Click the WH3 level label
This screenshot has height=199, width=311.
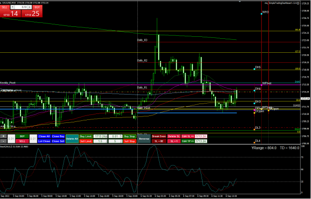tap(265, 12)
